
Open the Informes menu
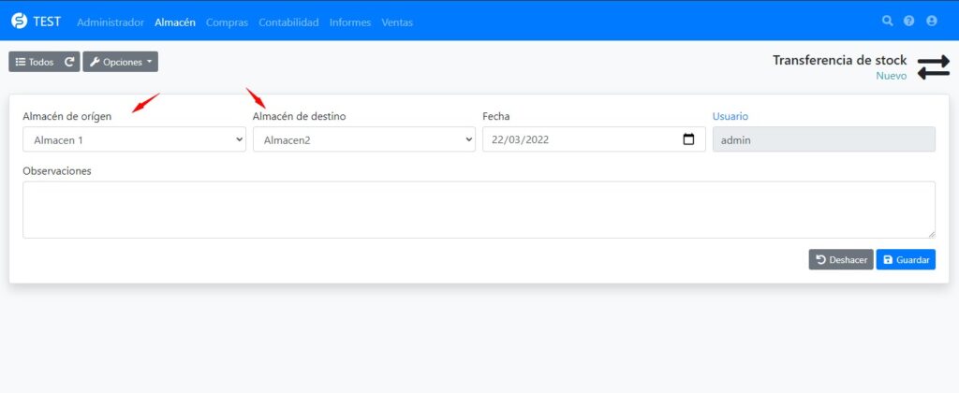349,22
